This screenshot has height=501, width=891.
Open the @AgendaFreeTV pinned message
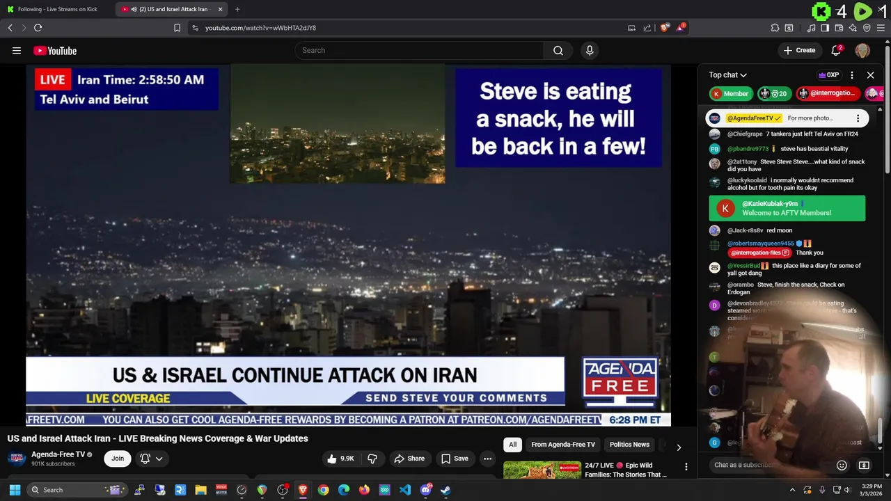click(787, 118)
